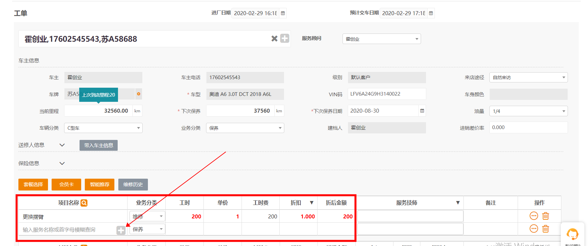588x246 pixels.
Task: Open the 预计交车日期 calendar picker icon
Action: (431, 13)
